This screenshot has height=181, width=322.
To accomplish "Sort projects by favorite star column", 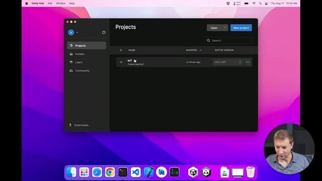I will pos(121,50).
